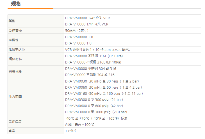Select the DRA-VM0030 pressure range line

(102, 81)
